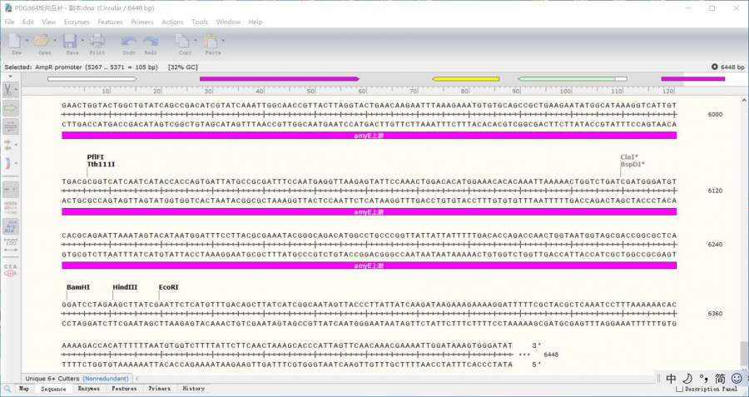Viewport: 749px width, 397px height.
Task: Expand the DNA colors dropdown arrow
Action: (17, 163)
